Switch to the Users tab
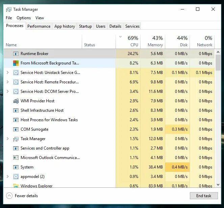The width and height of the screenshot is (224, 208). click(101, 26)
